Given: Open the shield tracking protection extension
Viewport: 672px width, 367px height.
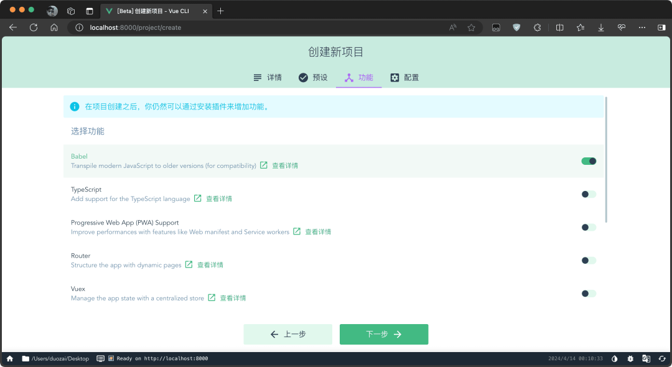Looking at the screenshot, I should [x=516, y=27].
